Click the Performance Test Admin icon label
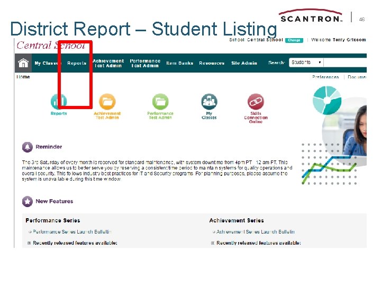Image resolution: width=381 pixels, height=286 pixels. (160, 115)
